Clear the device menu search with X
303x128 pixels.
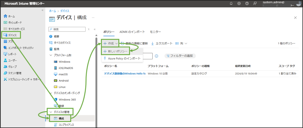point(89,29)
